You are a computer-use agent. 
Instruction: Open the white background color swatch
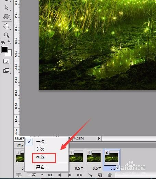pos(10,54)
